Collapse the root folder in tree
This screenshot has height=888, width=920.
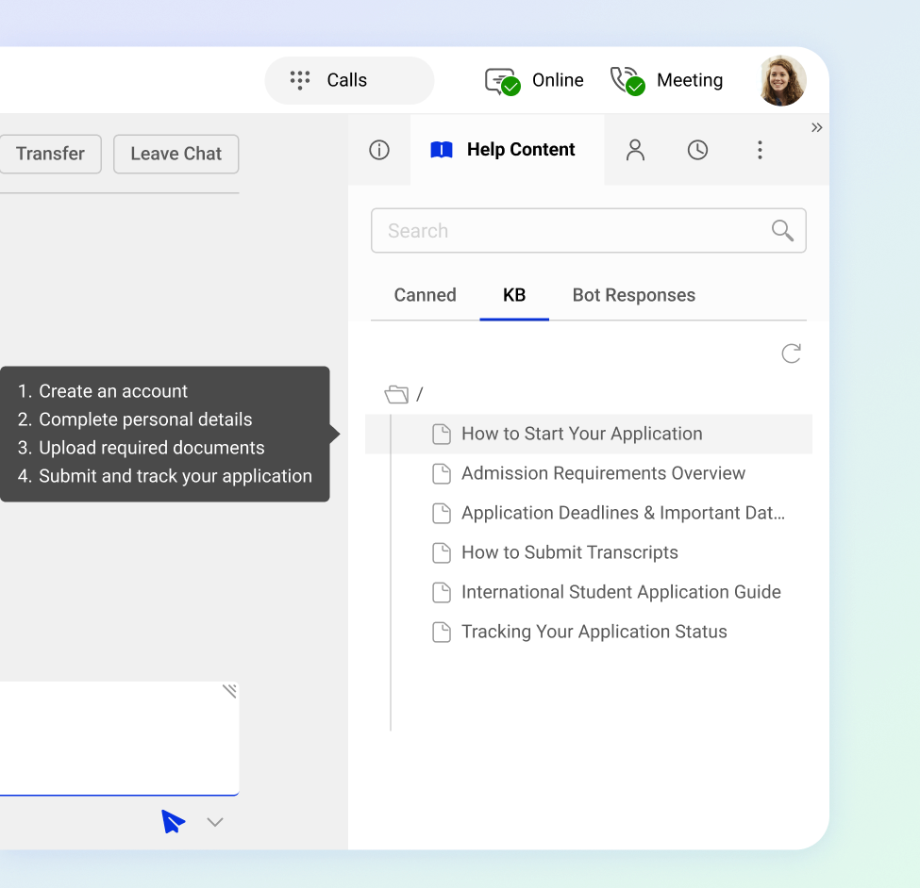[x=396, y=395]
